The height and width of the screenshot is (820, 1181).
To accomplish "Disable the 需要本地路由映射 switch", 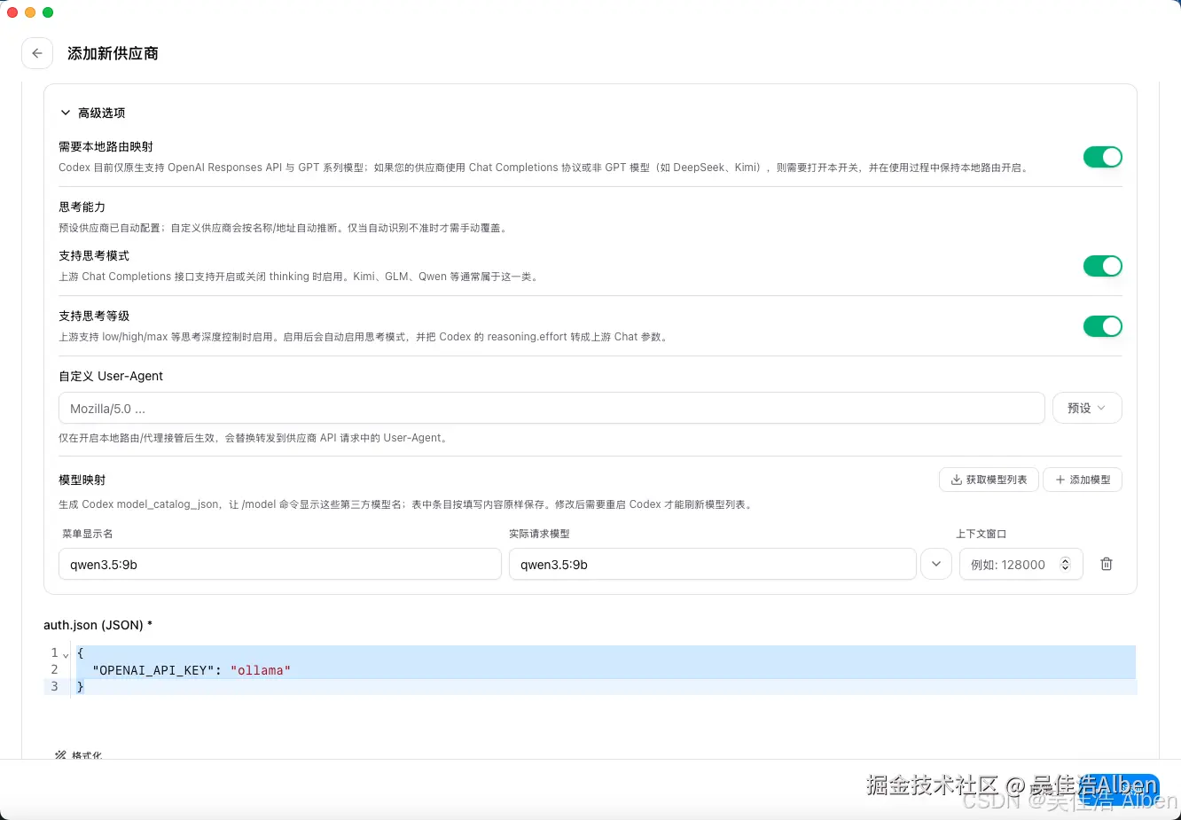I will pyautogui.click(x=1102, y=157).
